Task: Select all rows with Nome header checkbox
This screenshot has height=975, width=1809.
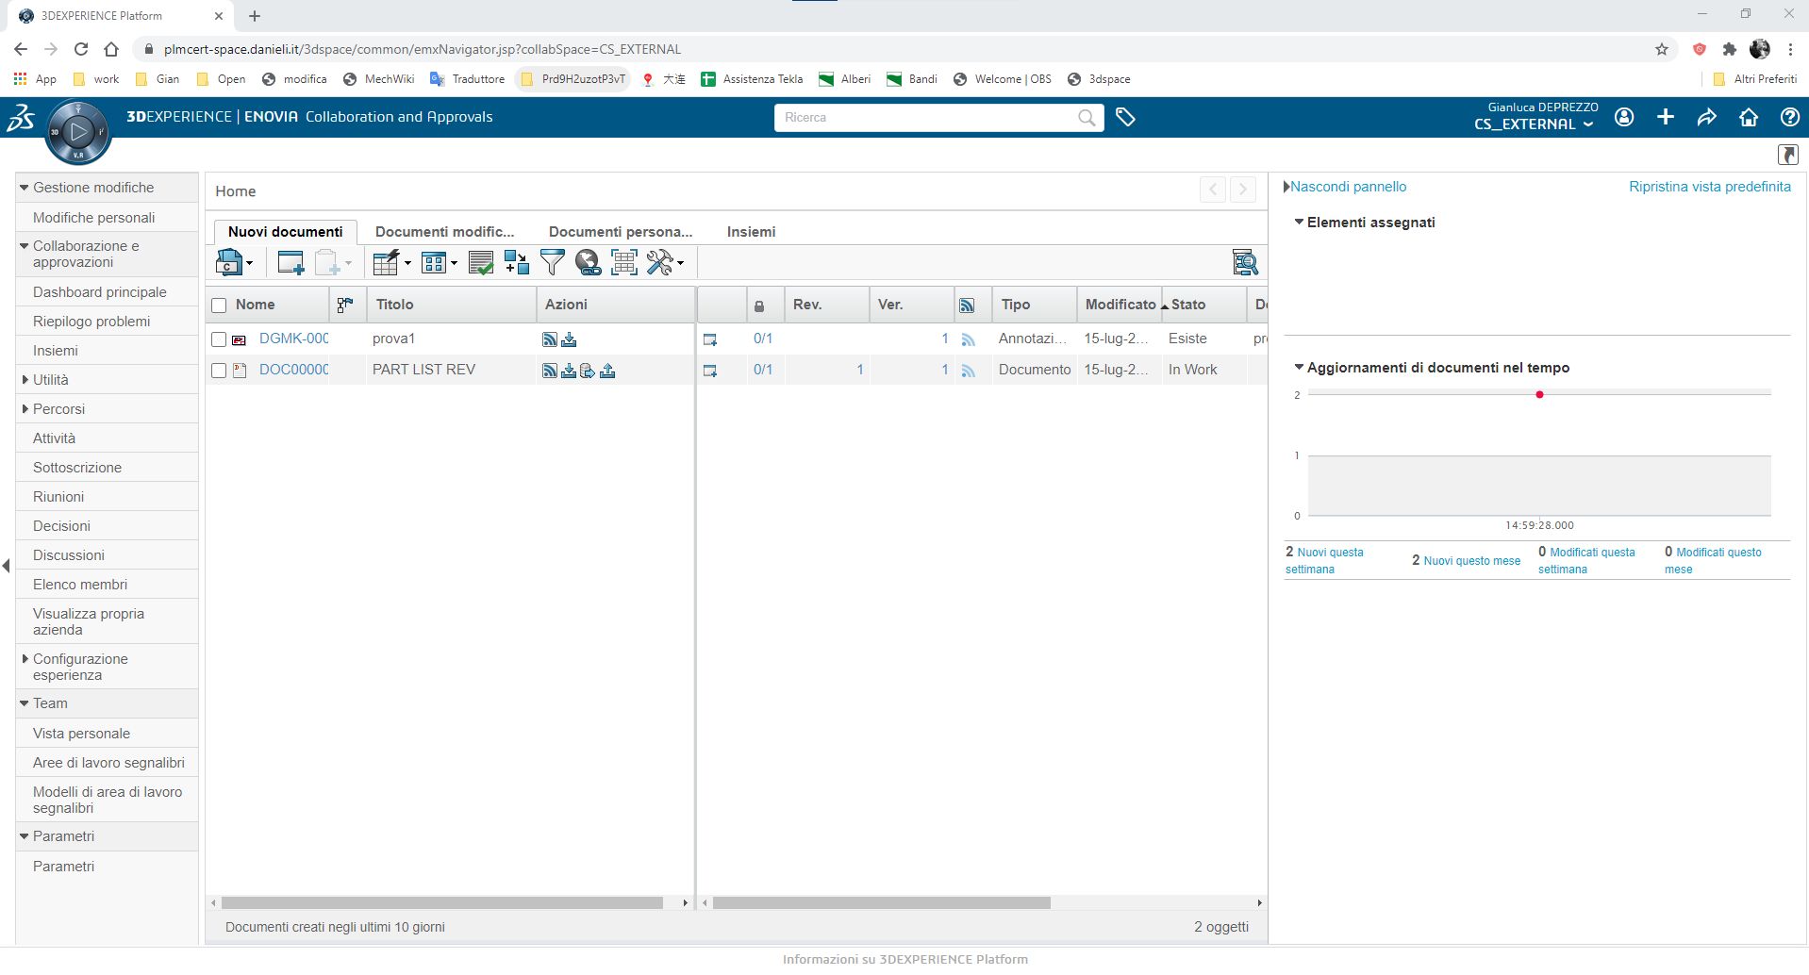Action: tap(220, 306)
